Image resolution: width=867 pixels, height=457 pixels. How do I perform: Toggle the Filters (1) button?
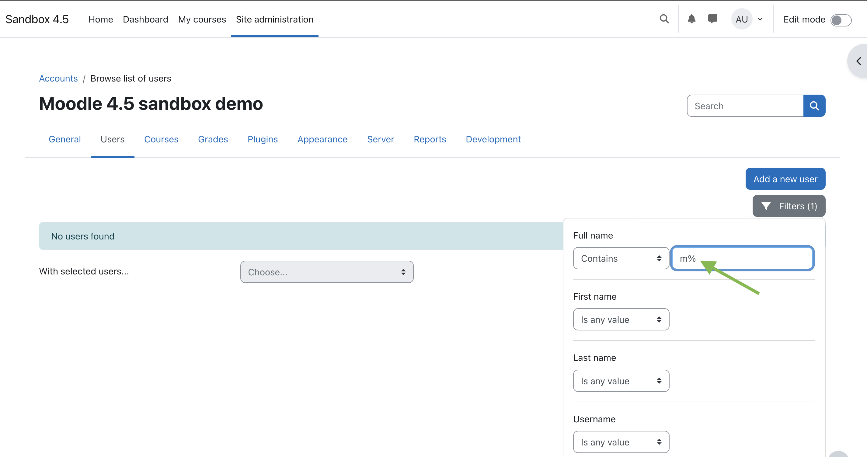tap(789, 206)
